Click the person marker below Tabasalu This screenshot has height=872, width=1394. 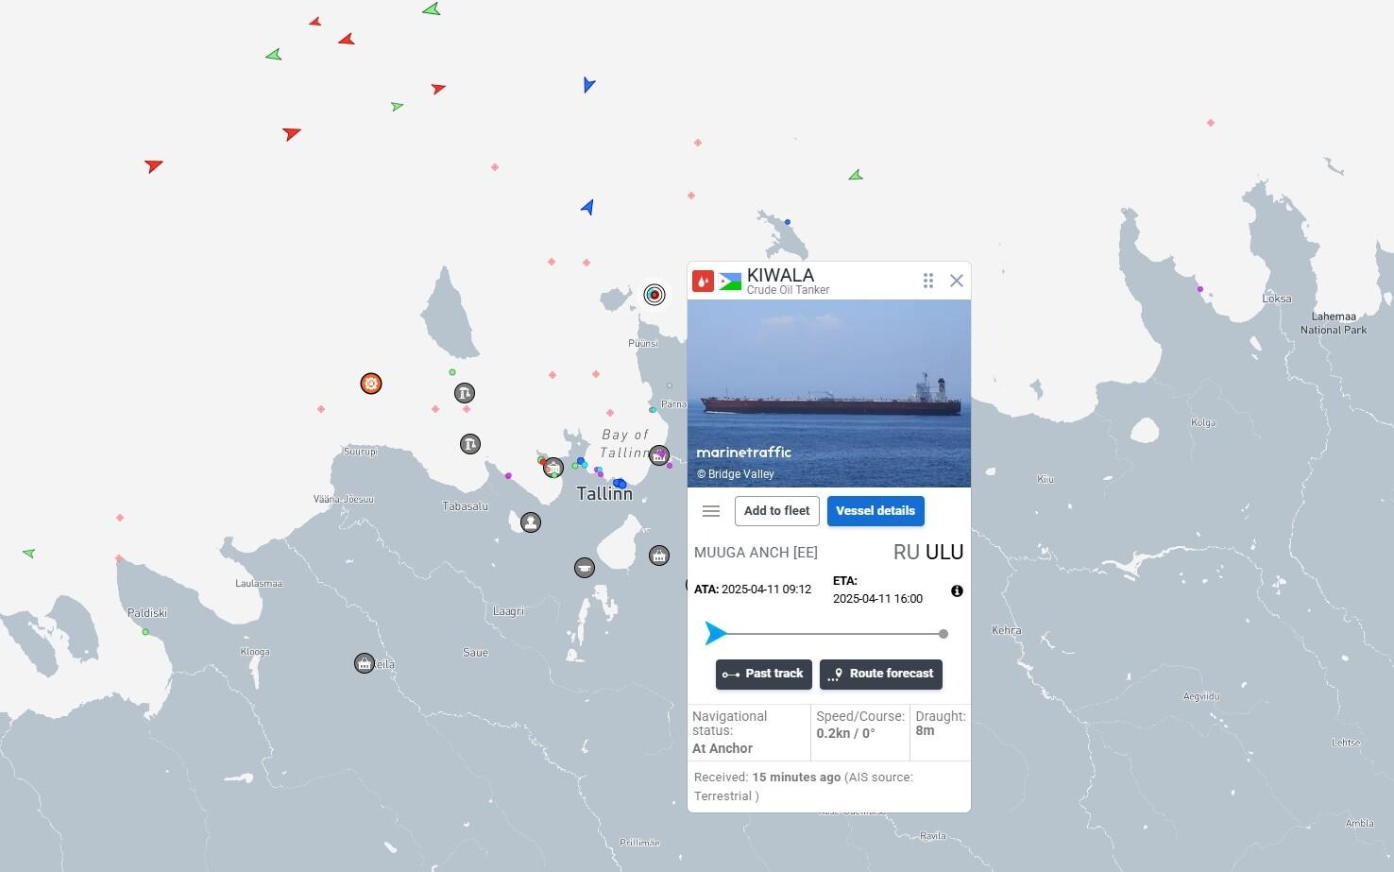[x=531, y=522]
